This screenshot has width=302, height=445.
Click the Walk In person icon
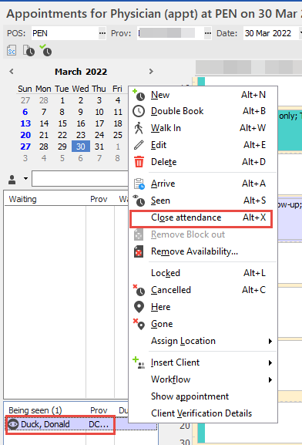point(139,128)
